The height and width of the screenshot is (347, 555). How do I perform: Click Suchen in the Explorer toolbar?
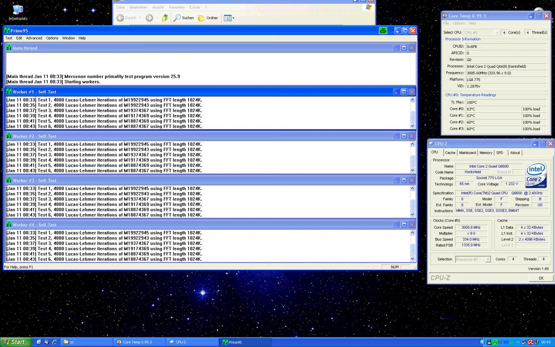pyautogui.click(x=184, y=18)
